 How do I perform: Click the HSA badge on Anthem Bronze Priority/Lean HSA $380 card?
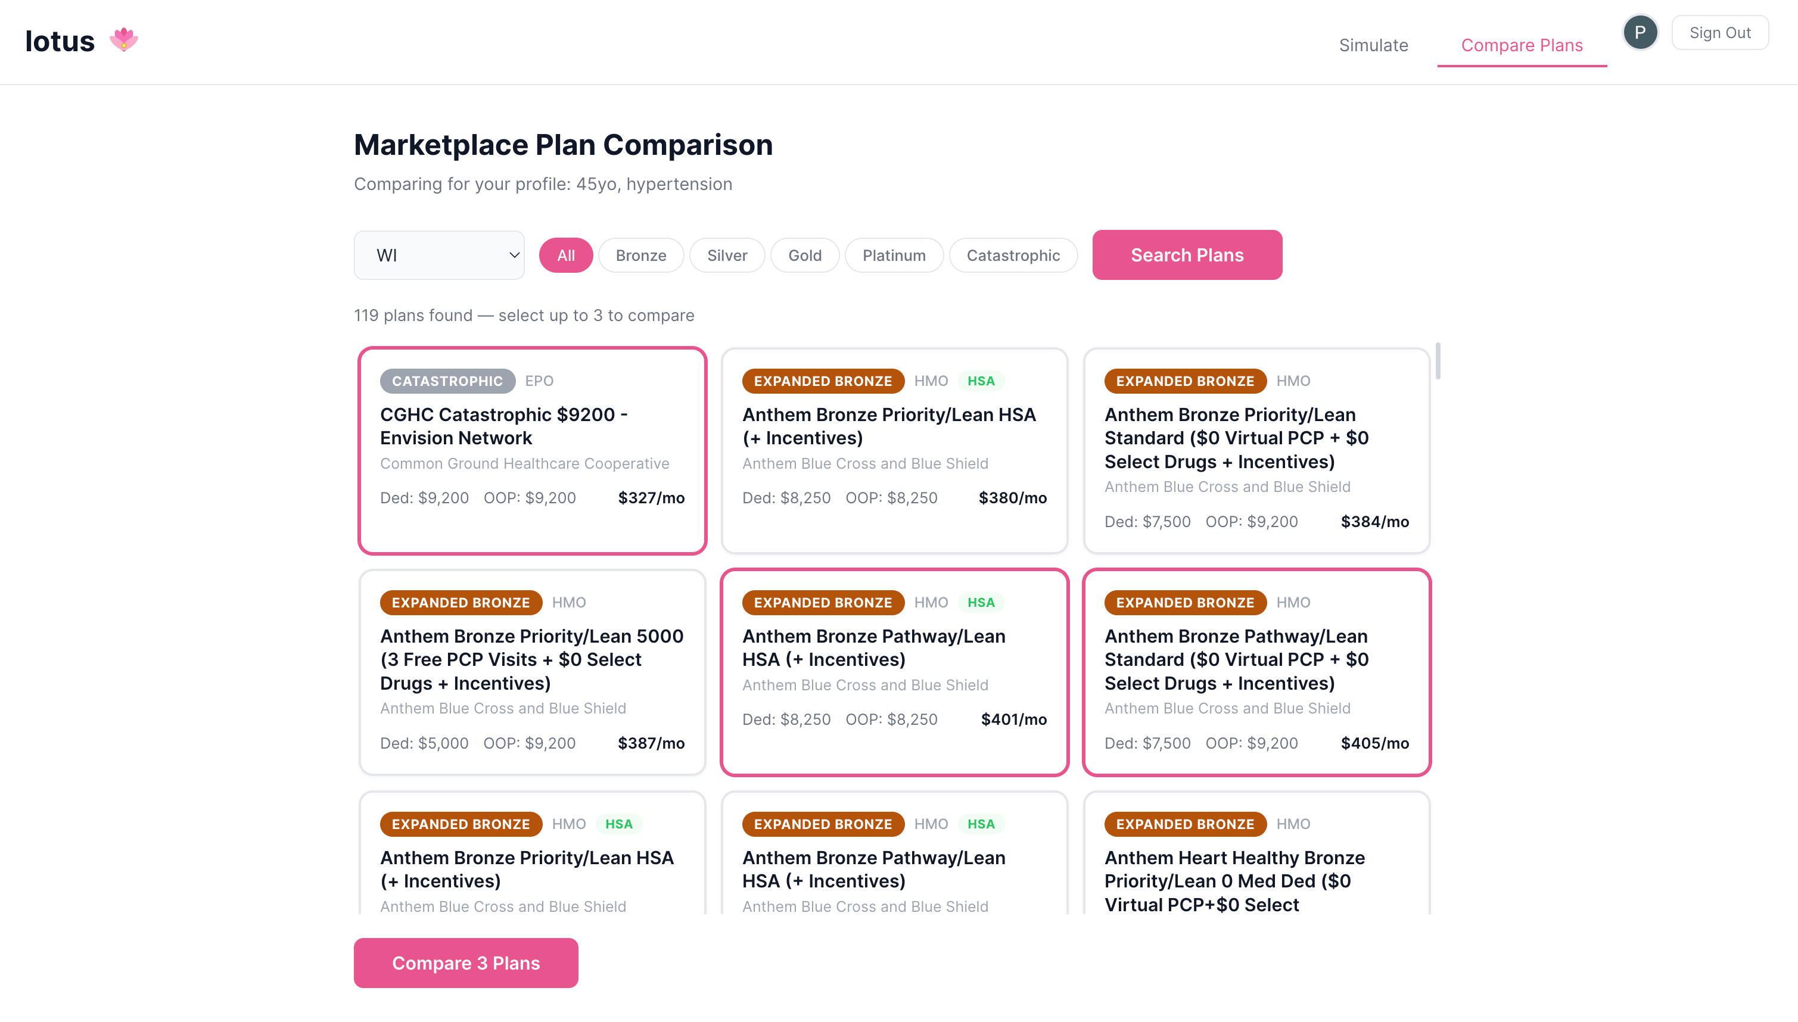[981, 381]
